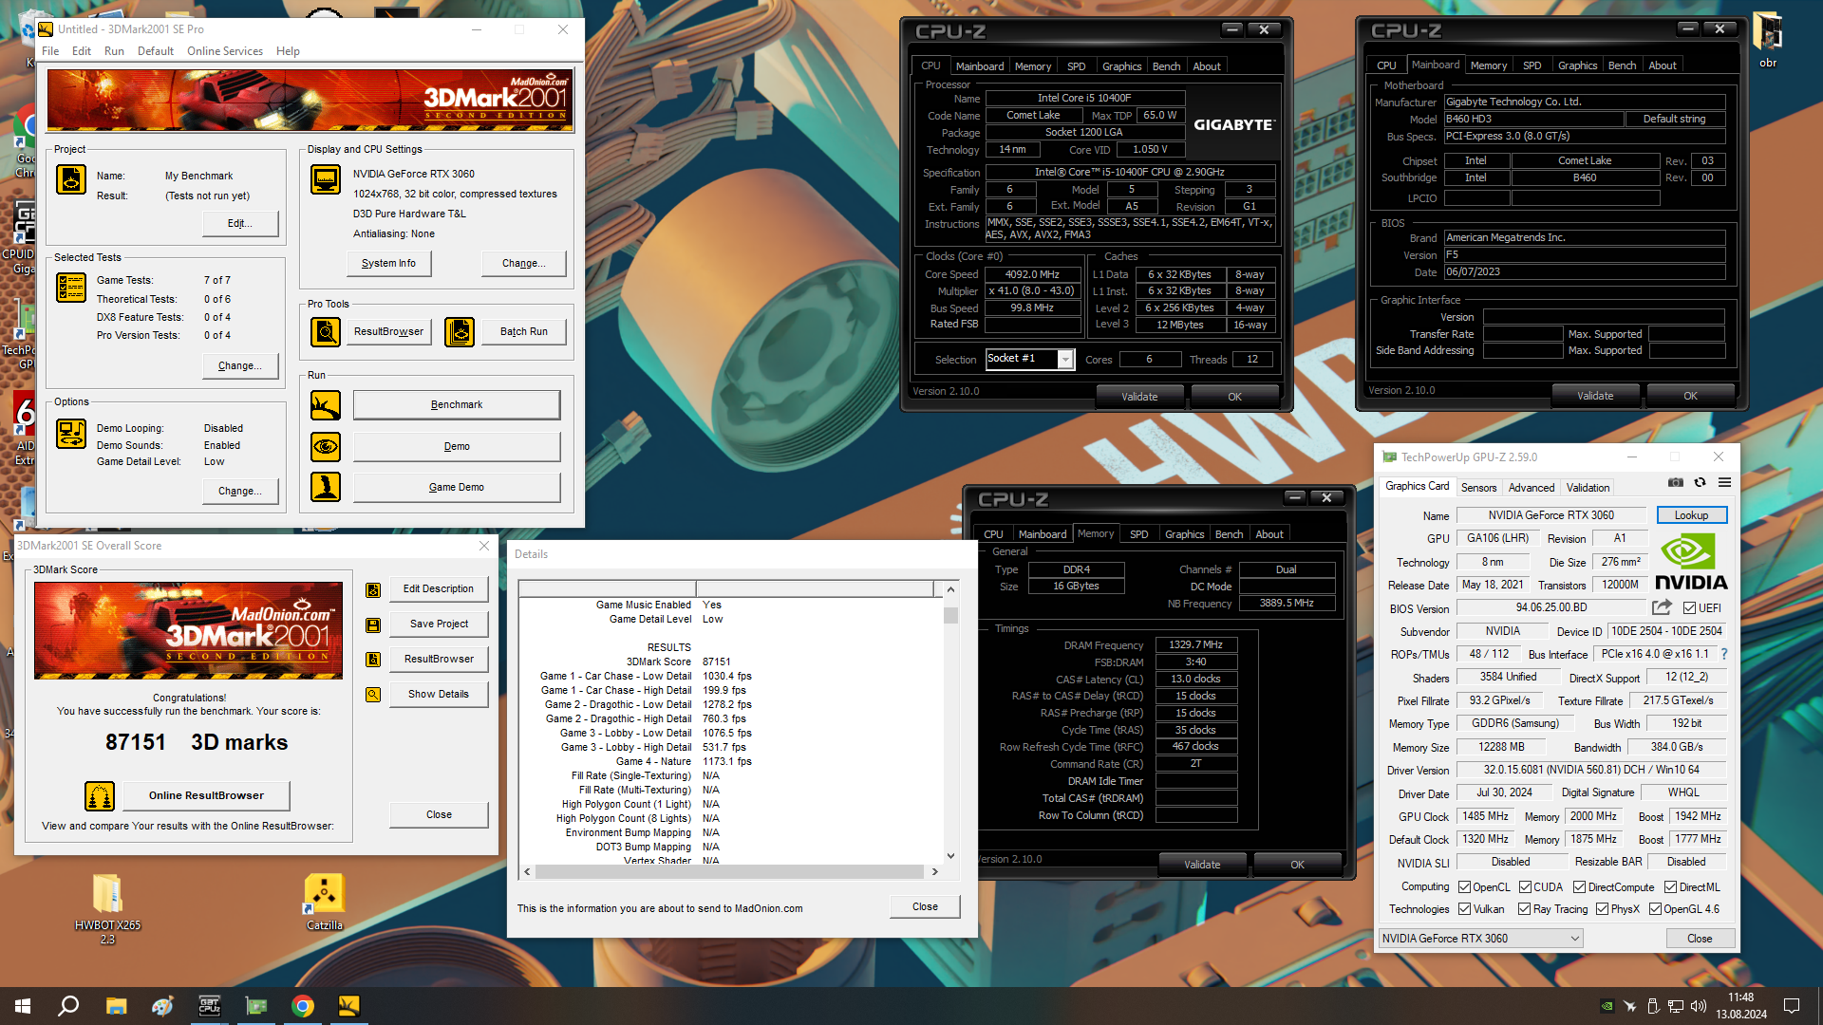Click the Online ResultBrowser button
Viewport: 1823px width, 1025px height.
206,796
